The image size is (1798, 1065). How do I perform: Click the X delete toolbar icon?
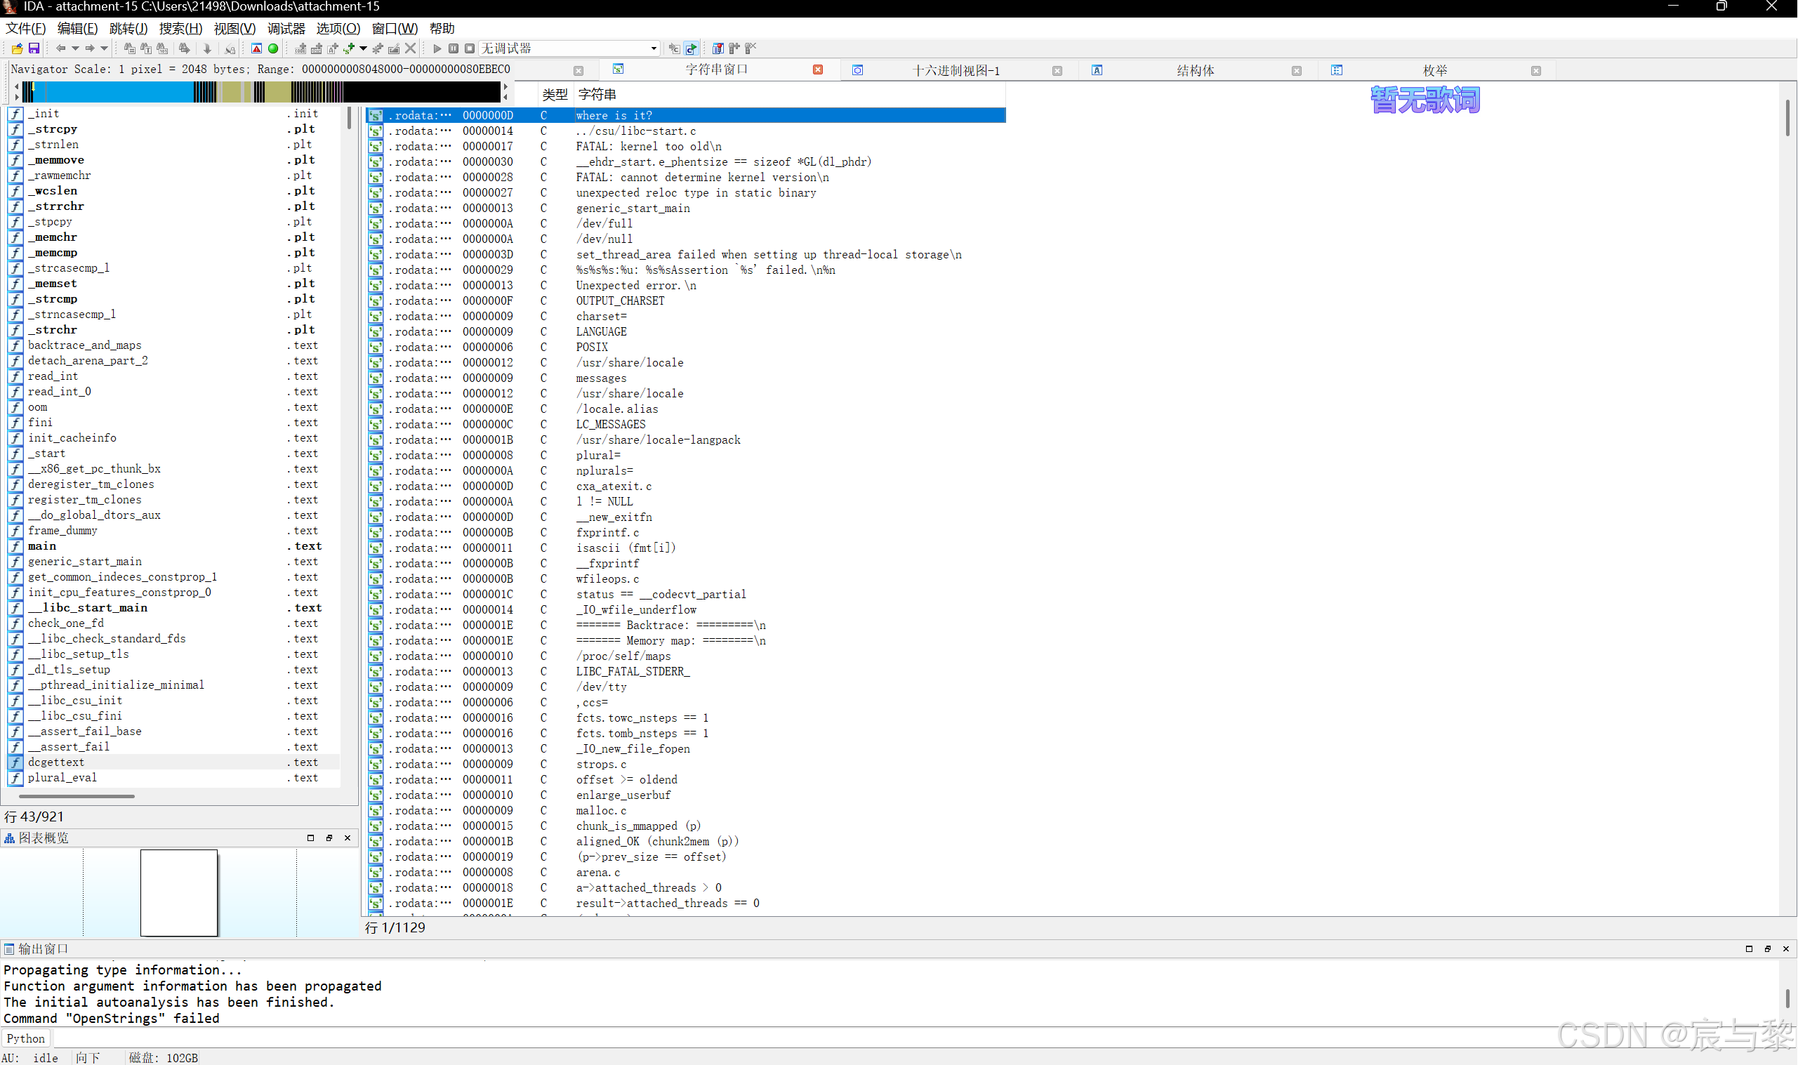411,48
